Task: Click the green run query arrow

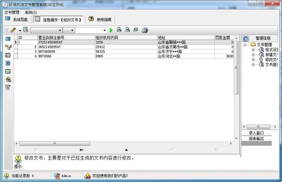Action: 111,30
